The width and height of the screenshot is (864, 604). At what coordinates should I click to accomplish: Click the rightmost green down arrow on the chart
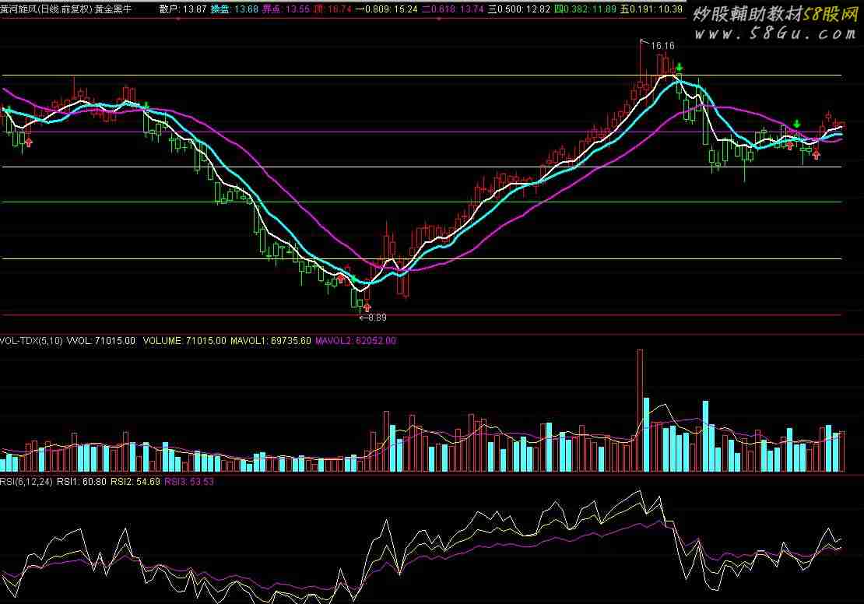(797, 125)
